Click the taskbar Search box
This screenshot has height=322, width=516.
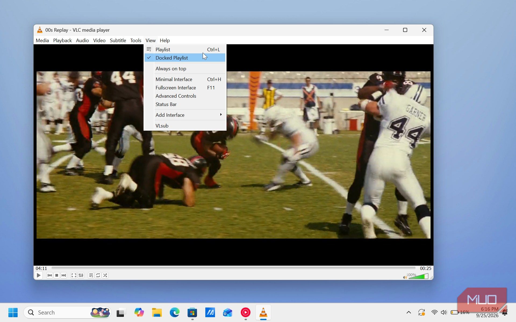pos(67,312)
